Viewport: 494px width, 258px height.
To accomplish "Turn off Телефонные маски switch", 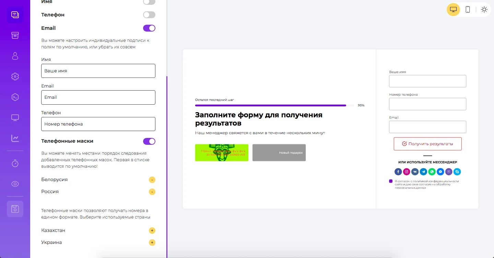I will [x=149, y=141].
